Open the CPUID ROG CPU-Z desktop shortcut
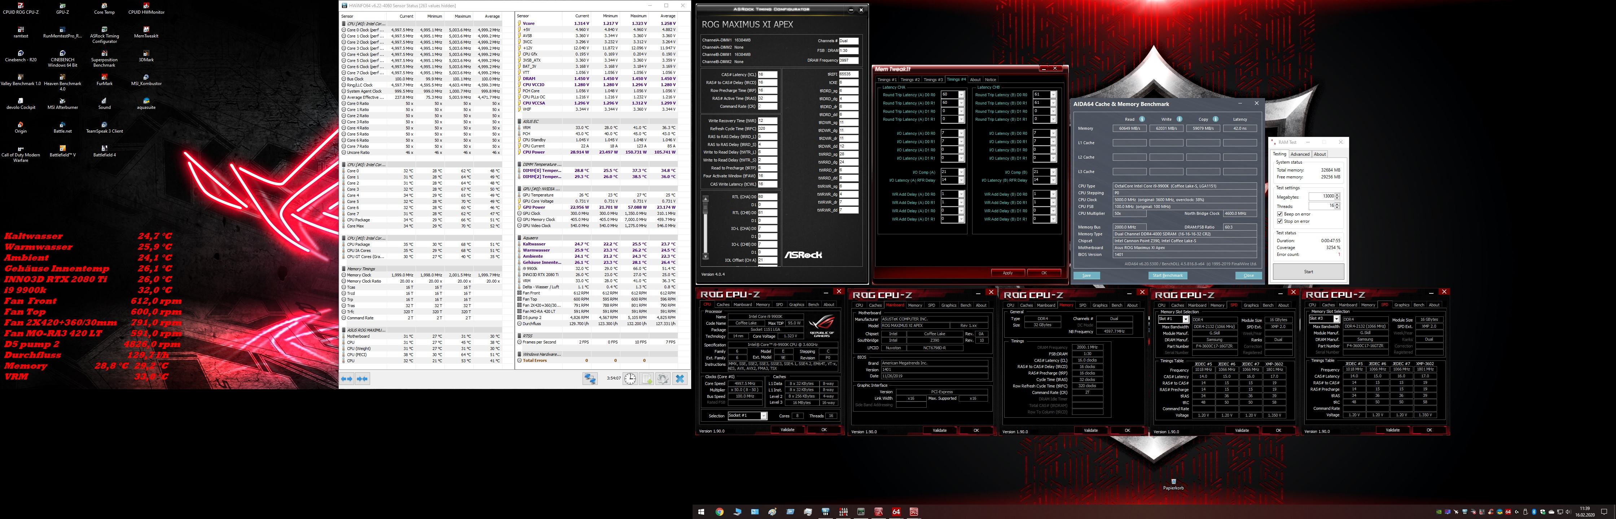1616x519 pixels. click(21, 8)
